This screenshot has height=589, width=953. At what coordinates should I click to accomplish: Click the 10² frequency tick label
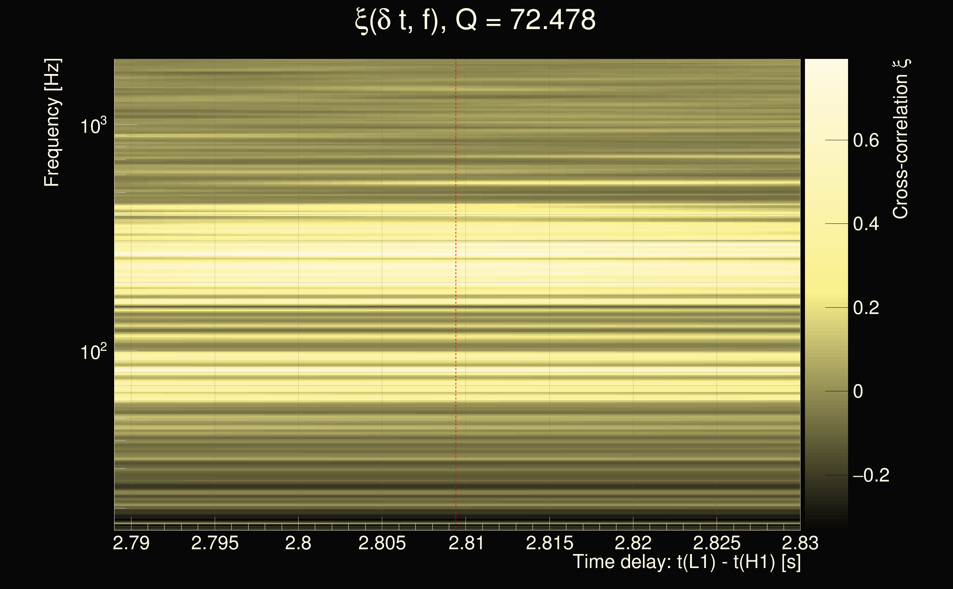tap(93, 352)
